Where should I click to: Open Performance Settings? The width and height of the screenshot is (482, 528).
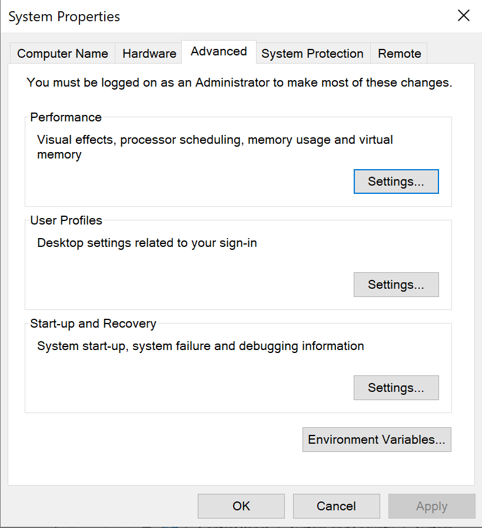tap(395, 181)
